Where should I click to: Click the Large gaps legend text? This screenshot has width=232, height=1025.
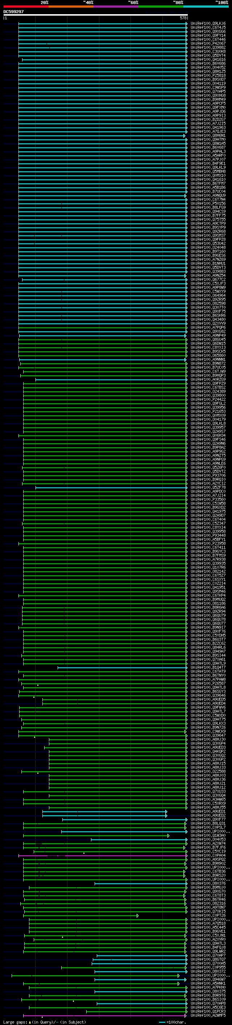tap(45, 1022)
